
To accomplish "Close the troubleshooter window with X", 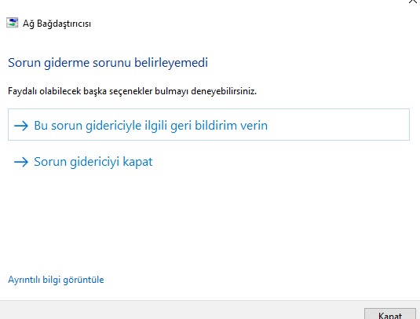I will point(413,2).
